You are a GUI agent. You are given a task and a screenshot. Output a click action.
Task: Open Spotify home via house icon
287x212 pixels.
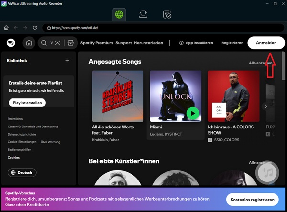(29, 43)
